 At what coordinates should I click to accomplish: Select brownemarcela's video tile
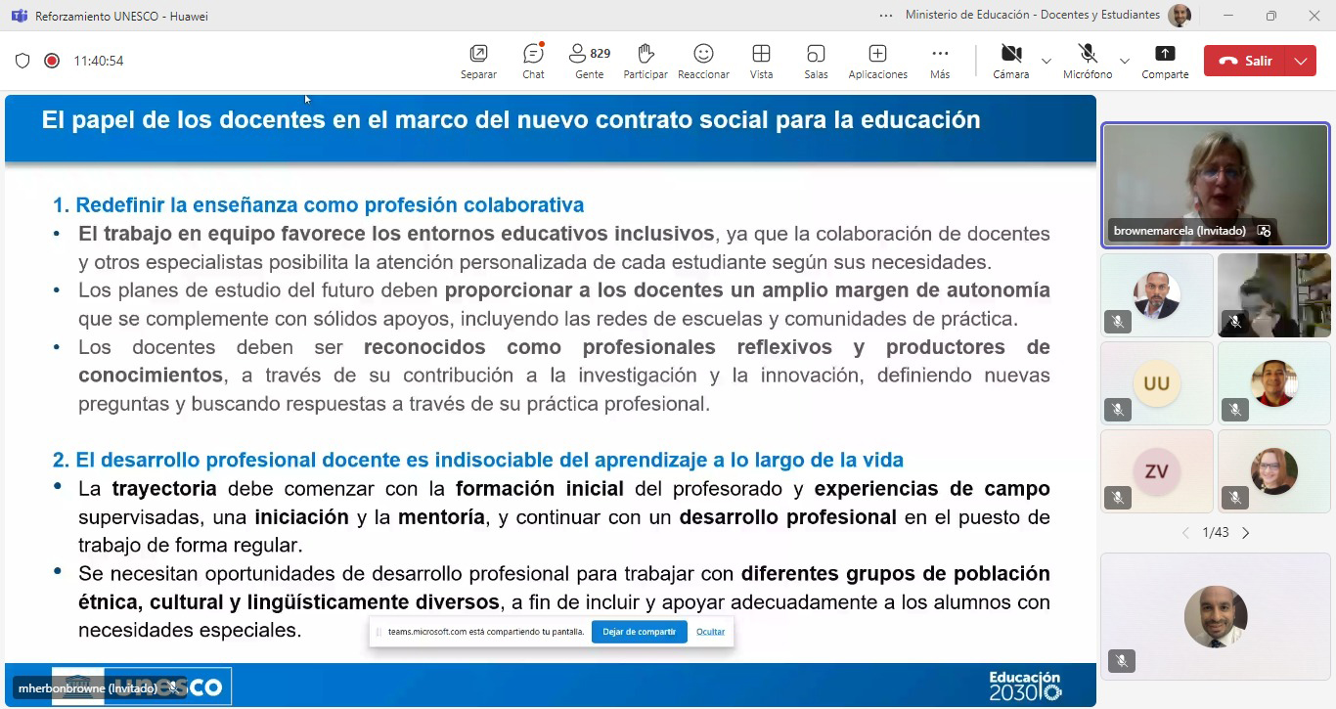(1216, 185)
